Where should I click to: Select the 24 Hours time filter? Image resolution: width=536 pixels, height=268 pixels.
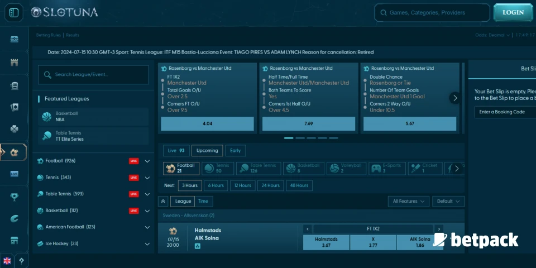(270, 185)
